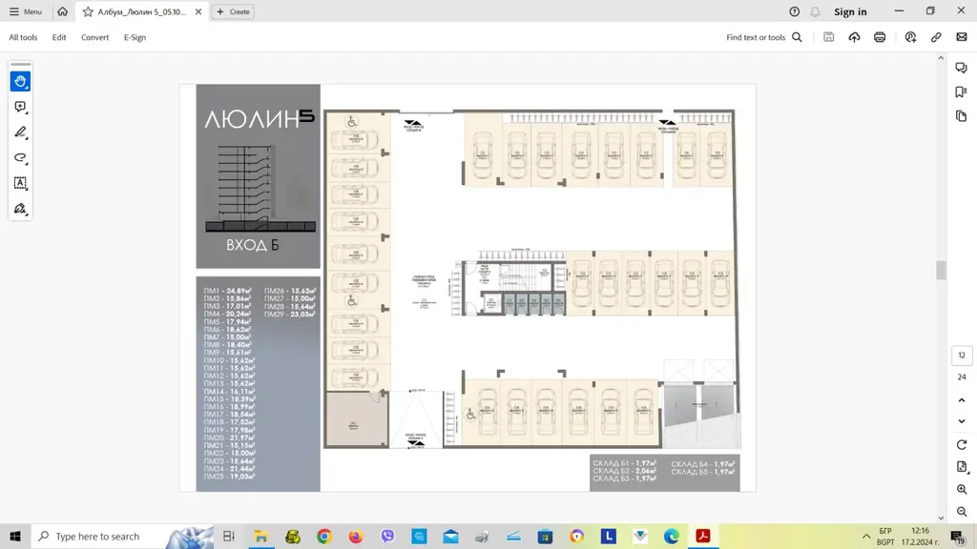Choose the add comment tool

(20, 108)
